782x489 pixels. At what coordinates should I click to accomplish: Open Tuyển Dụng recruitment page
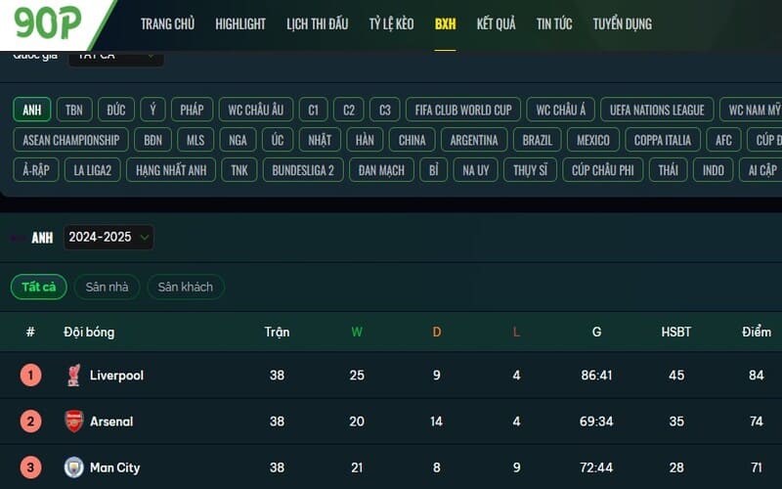pyautogui.click(x=623, y=23)
